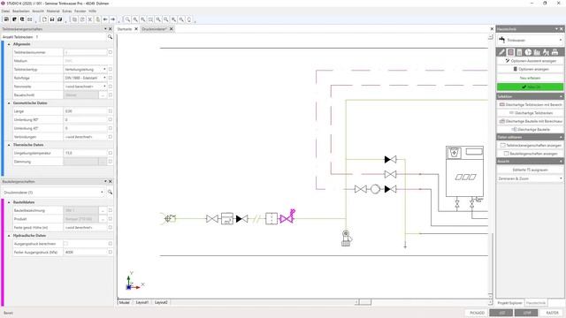Open the Trinkwasser dropdown in Haustechnik panel
This screenshot has width=566, height=318.
click(x=560, y=40)
